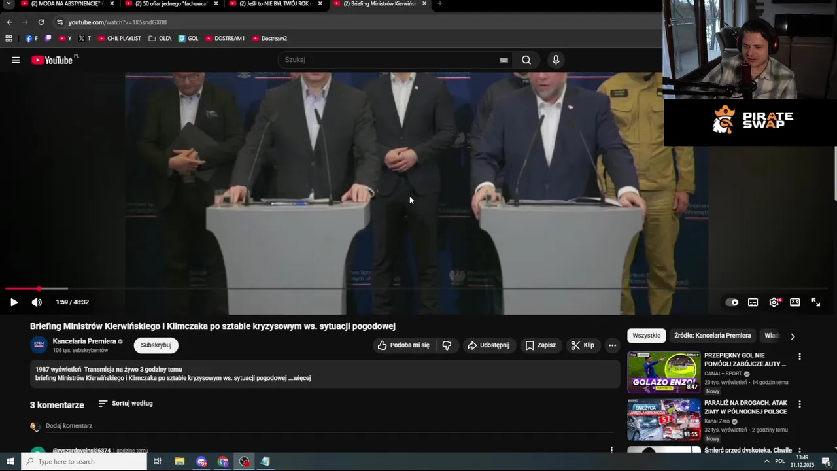This screenshot has height=471, width=837.
Task: Open the X T bookmark
Action: click(84, 39)
